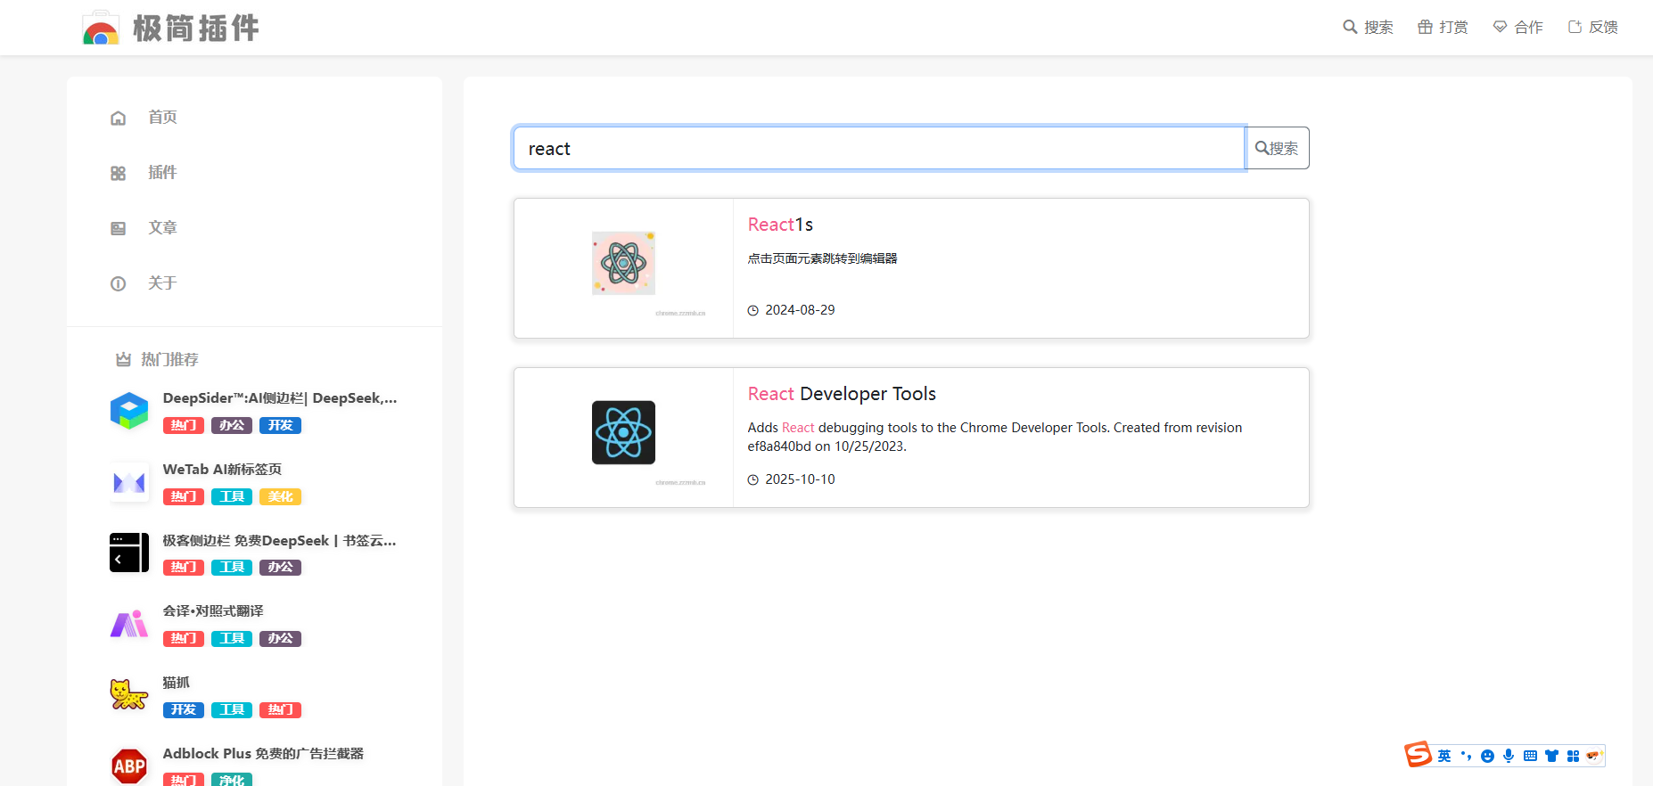Open the 猫抓 title link
This screenshot has height=786, width=1653.
[177, 683]
